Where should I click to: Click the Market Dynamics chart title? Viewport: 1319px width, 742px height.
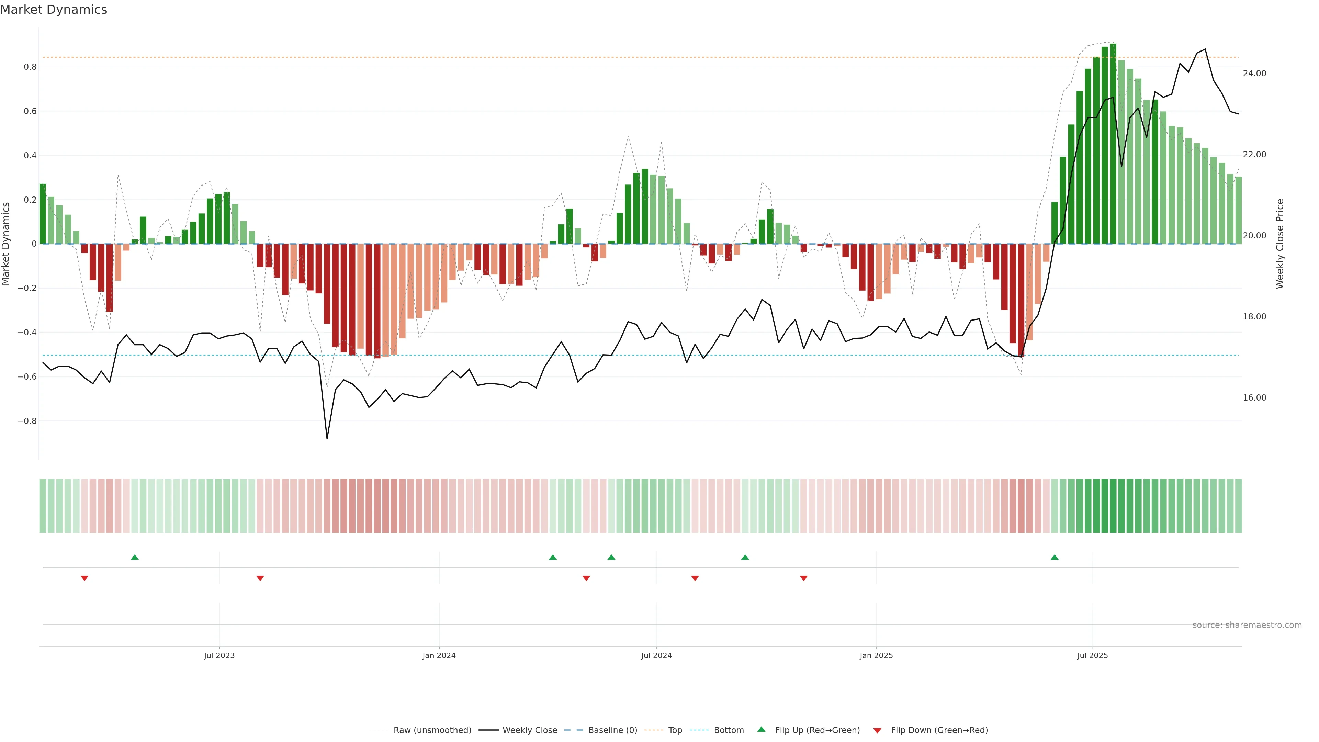pos(54,10)
